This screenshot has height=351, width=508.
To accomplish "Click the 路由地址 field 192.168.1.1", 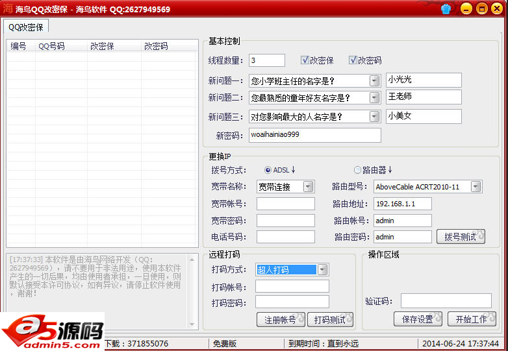I will pos(403,204).
